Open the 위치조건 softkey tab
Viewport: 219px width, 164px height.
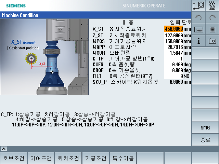point(68,158)
